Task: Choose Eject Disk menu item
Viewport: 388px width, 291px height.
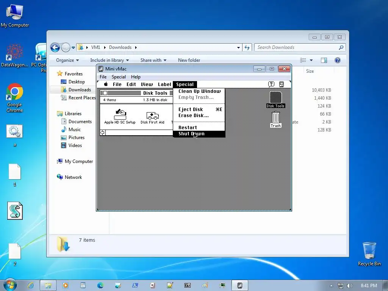Action: (199, 110)
